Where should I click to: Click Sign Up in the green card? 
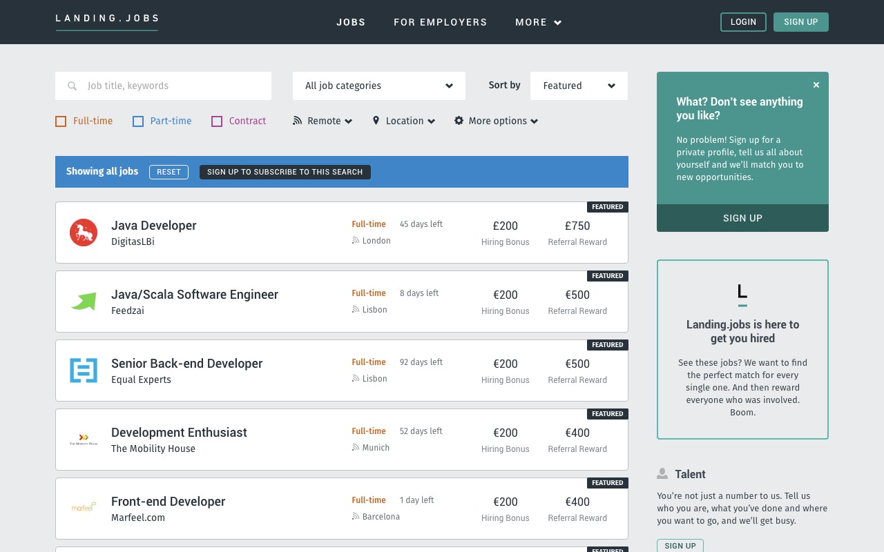(x=742, y=218)
